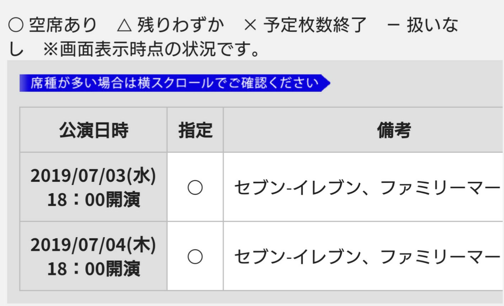Click the 備考 remarks text for 07/04
504x306 pixels.
coord(367,257)
